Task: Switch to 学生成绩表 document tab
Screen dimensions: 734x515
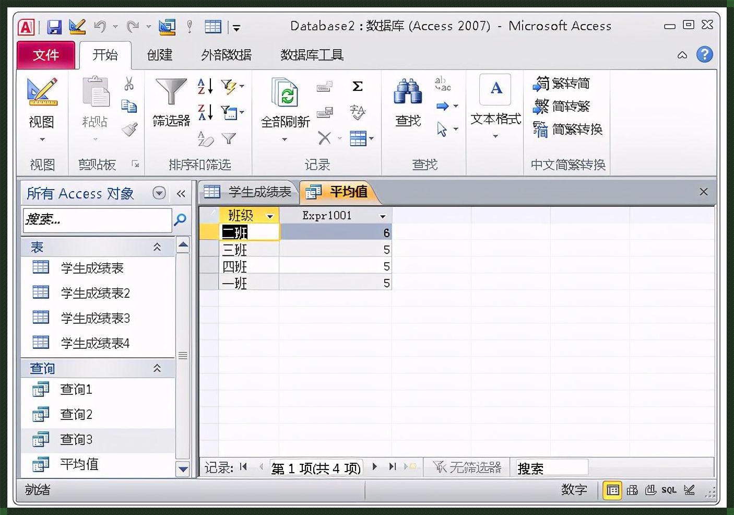Action: pos(249,192)
